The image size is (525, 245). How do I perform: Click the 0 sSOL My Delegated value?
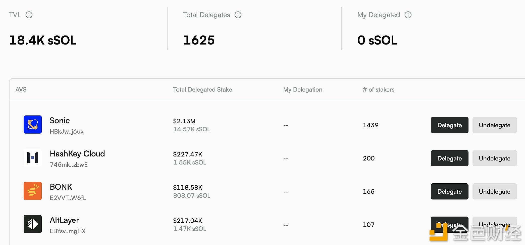(377, 40)
